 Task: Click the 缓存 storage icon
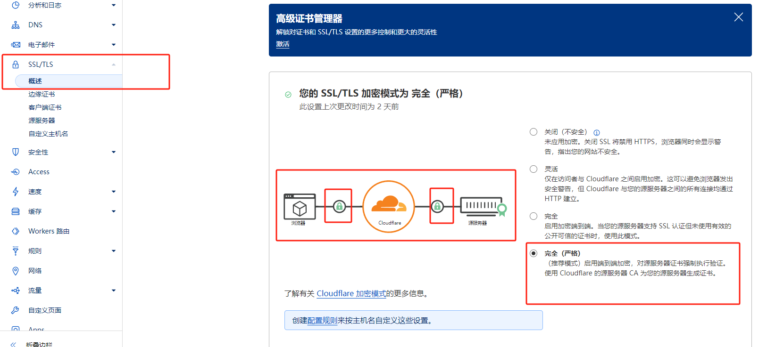pyautogui.click(x=16, y=211)
